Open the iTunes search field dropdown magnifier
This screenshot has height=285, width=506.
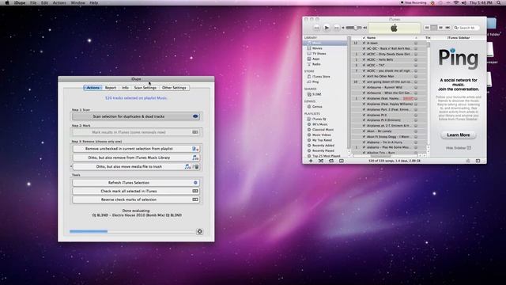click(456, 28)
